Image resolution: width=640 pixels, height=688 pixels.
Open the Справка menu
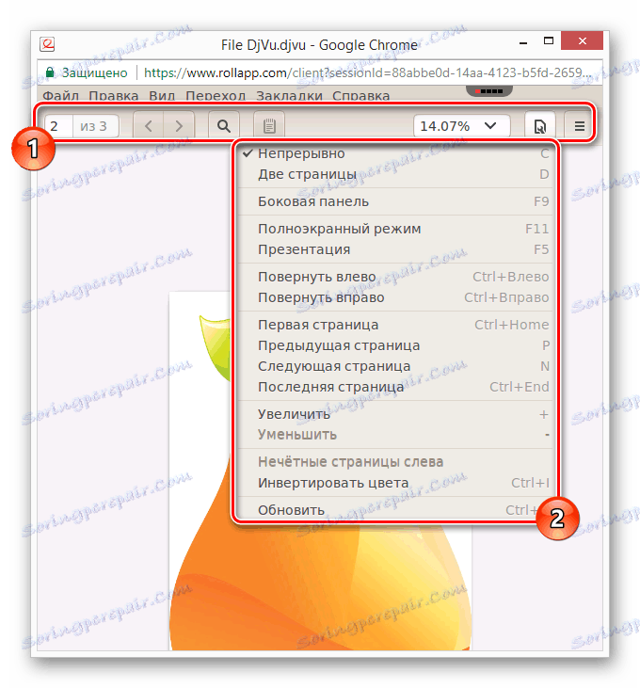click(361, 96)
